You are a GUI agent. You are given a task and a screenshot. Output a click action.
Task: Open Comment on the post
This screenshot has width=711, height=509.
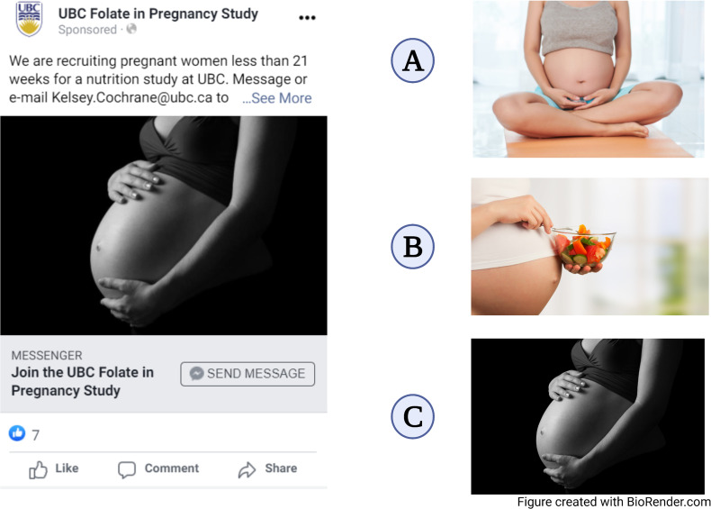tap(158, 469)
